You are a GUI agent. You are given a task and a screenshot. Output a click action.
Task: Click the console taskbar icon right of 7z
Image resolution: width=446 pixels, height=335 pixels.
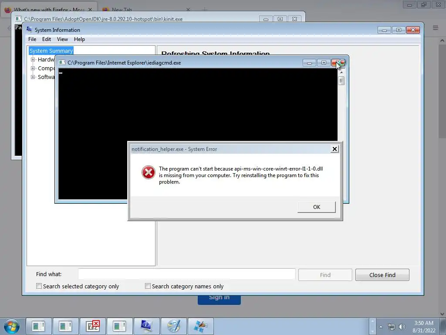click(x=119, y=326)
